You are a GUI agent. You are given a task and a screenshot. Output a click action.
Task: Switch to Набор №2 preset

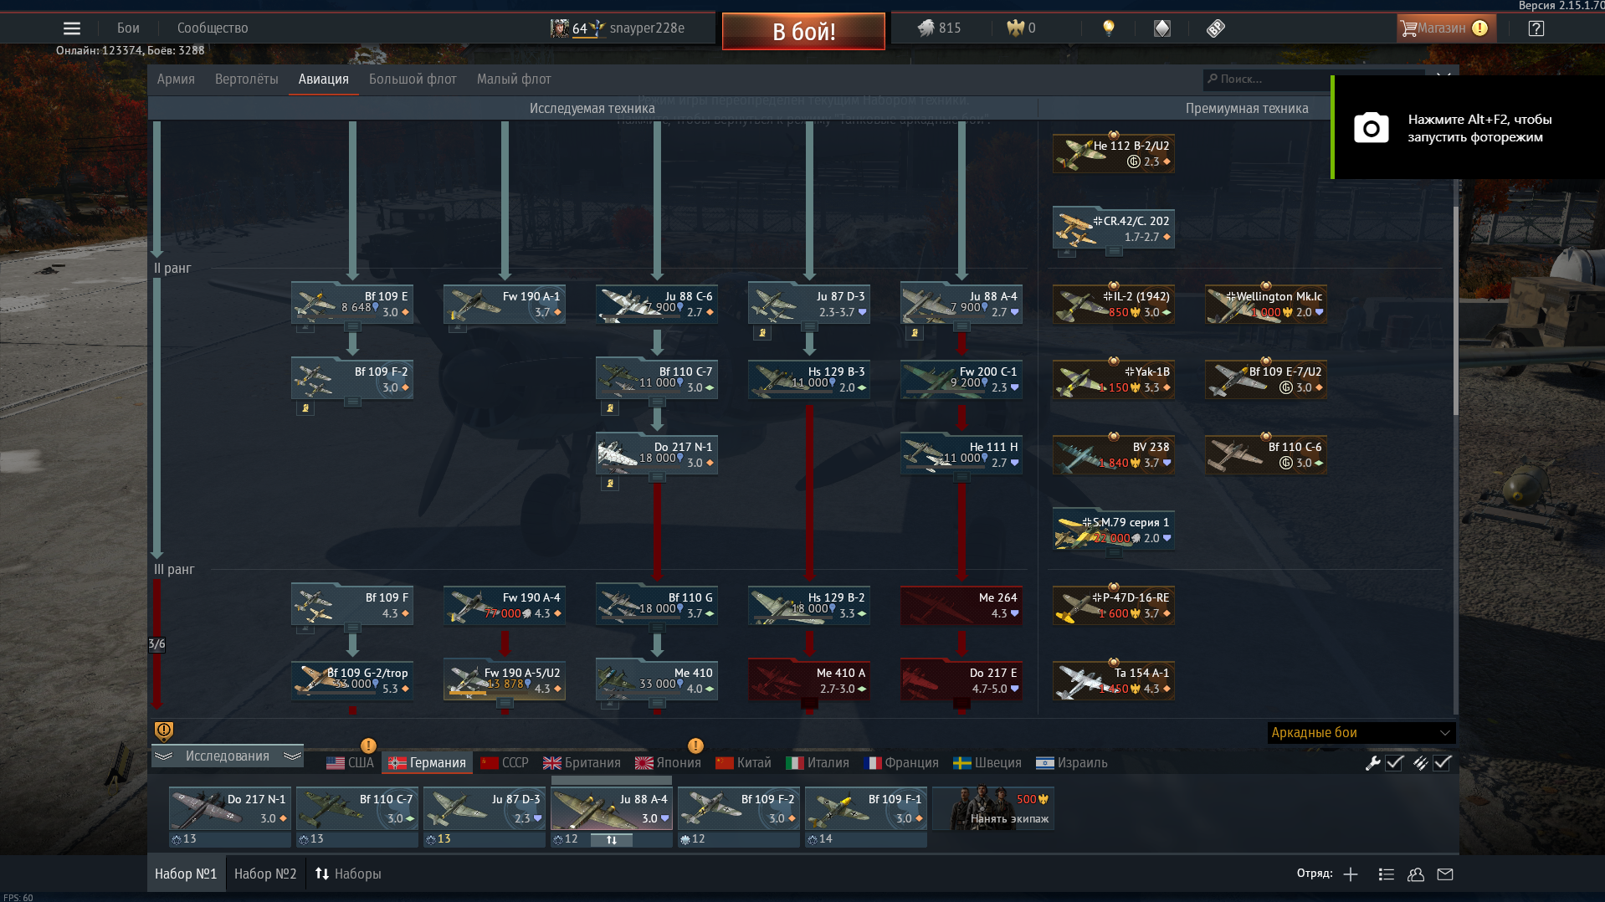coord(265,874)
